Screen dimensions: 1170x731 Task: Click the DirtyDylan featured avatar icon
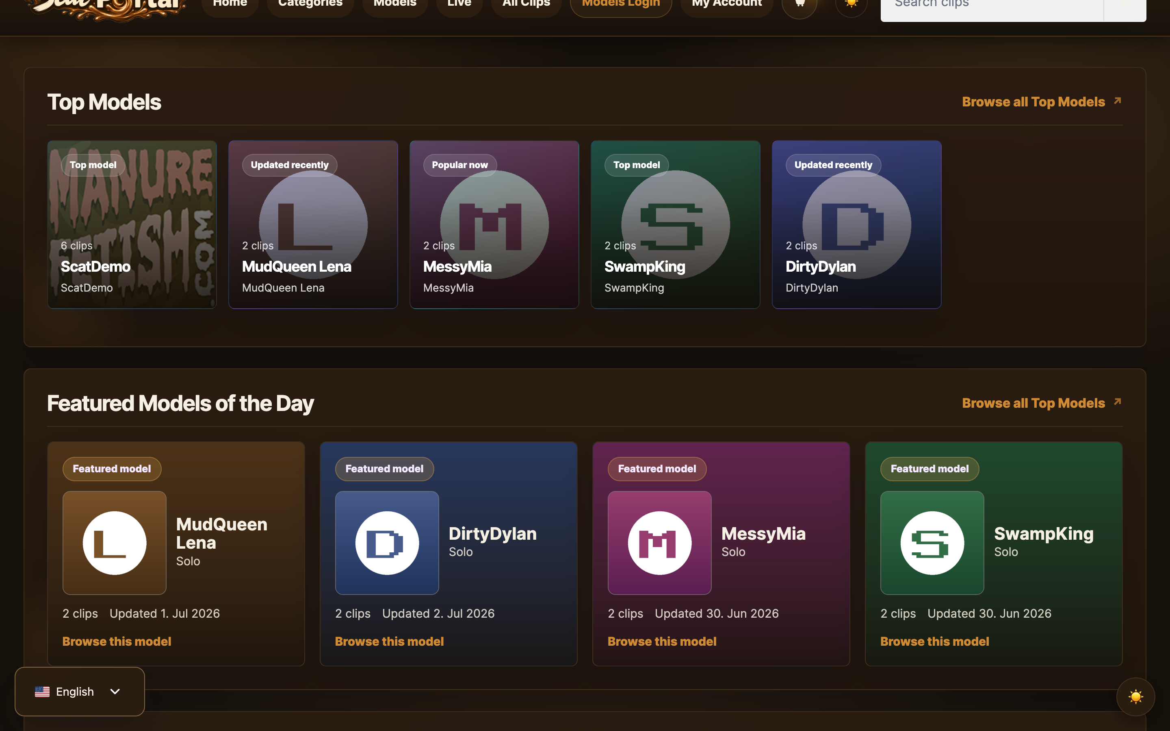387,543
